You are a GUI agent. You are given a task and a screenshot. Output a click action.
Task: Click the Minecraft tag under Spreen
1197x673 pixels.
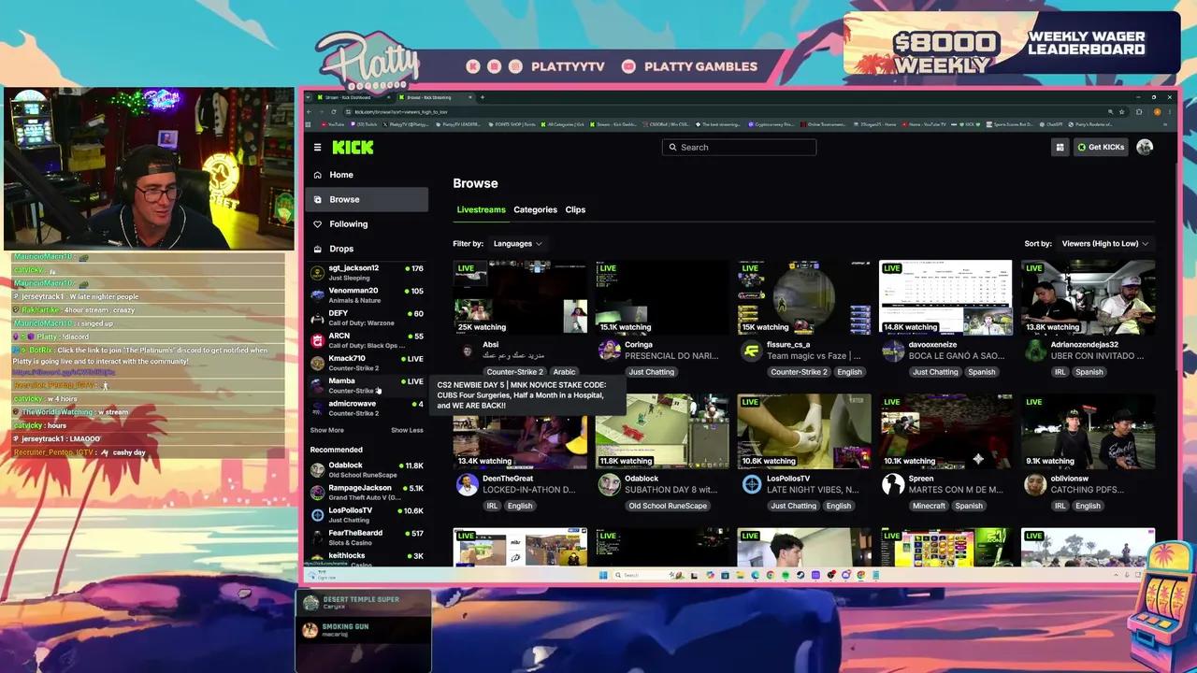coord(930,506)
